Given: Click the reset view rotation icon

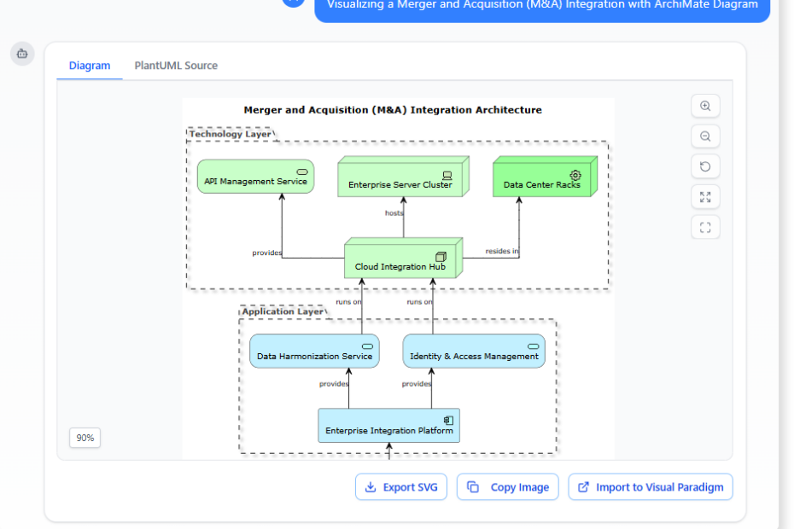Looking at the screenshot, I should point(704,166).
